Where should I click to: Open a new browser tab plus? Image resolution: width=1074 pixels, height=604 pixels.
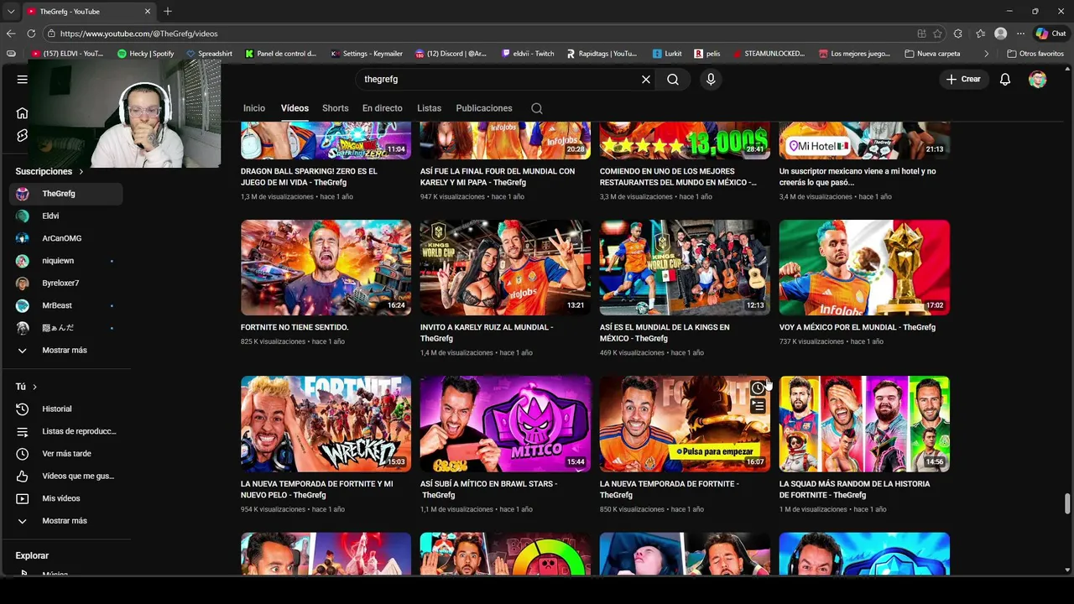click(x=168, y=11)
